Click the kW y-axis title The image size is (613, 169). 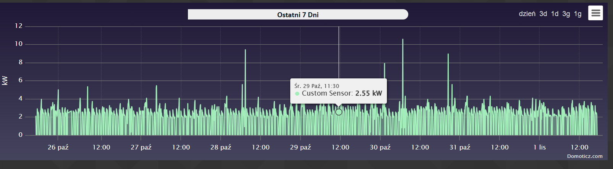click(5, 80)
